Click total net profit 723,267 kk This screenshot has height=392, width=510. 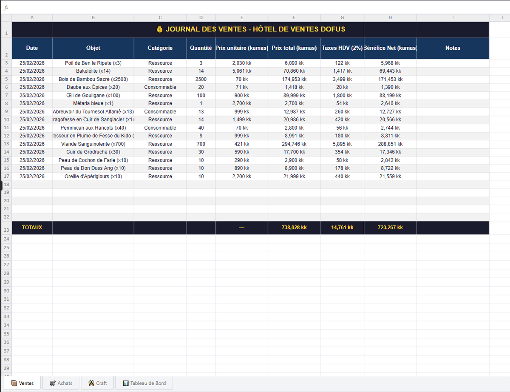(390, 227)
